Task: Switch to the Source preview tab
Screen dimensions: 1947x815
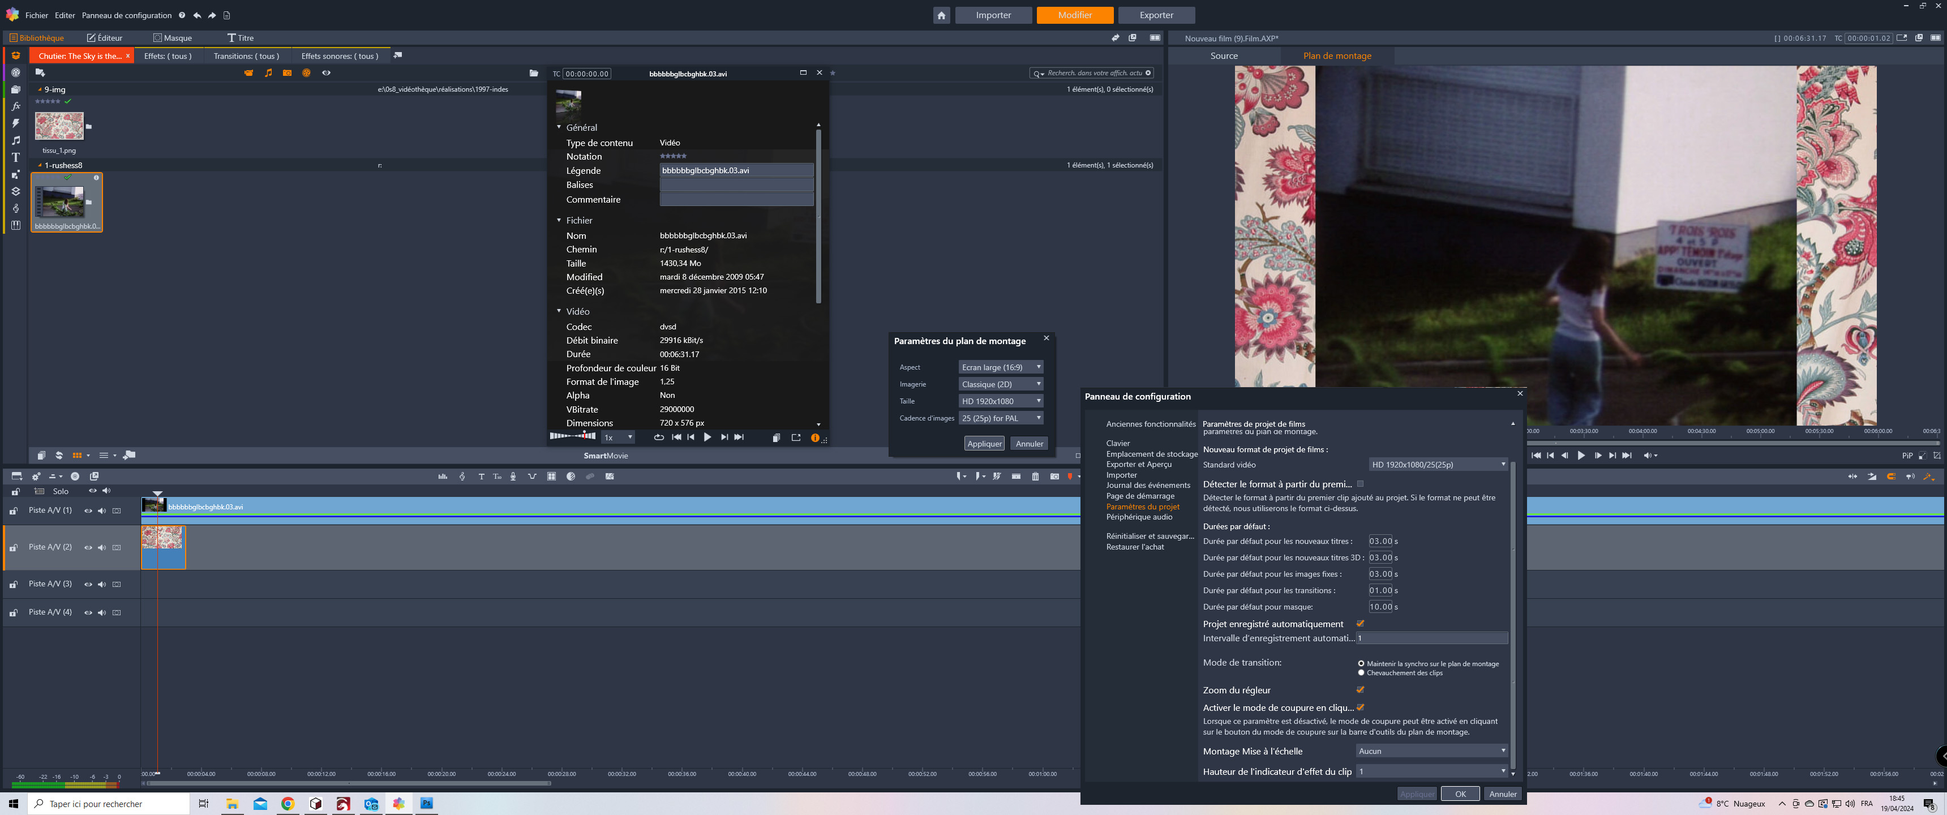Action: tap(1224, 56)
